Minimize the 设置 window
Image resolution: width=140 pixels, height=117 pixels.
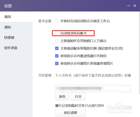pos(129,6)
